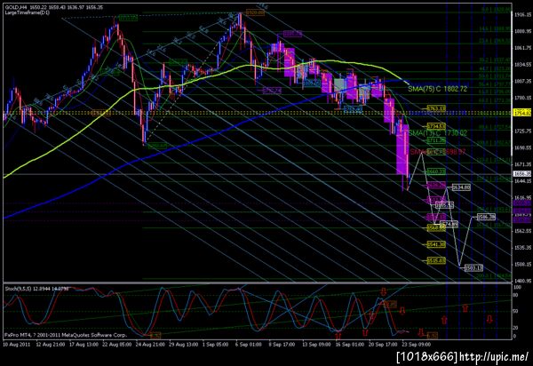Viewport: 533px width, 366px height.
Task: Click the 1861.75 price axis label
Action: pos(523,48)
